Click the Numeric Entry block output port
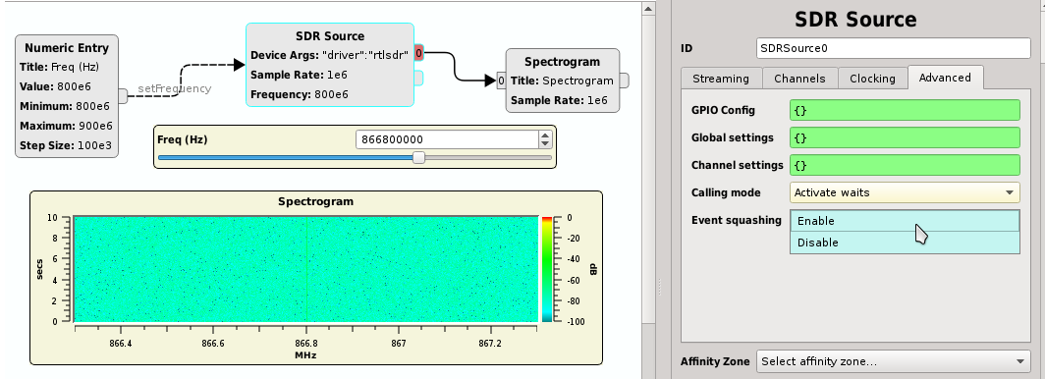This screenshot has height=379, width=1045. click(124, 96)
